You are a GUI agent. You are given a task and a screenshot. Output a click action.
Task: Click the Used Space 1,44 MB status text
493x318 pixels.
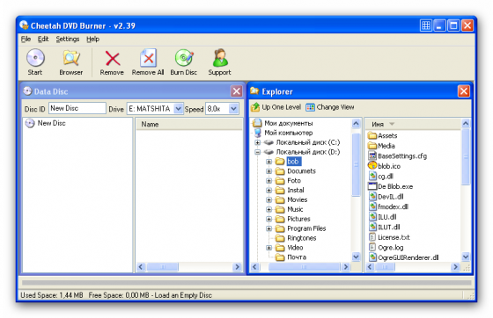pyautogui.click(x=52, y=295)
